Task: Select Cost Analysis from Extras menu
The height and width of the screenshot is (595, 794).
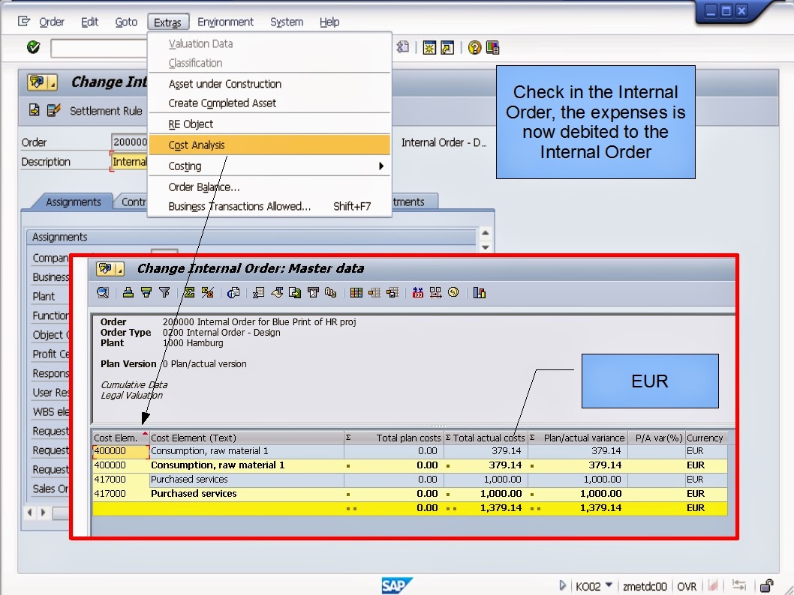Action: [269, 145]
